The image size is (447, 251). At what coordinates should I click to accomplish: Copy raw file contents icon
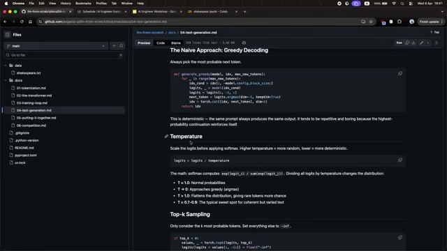(x=407, y=43)
